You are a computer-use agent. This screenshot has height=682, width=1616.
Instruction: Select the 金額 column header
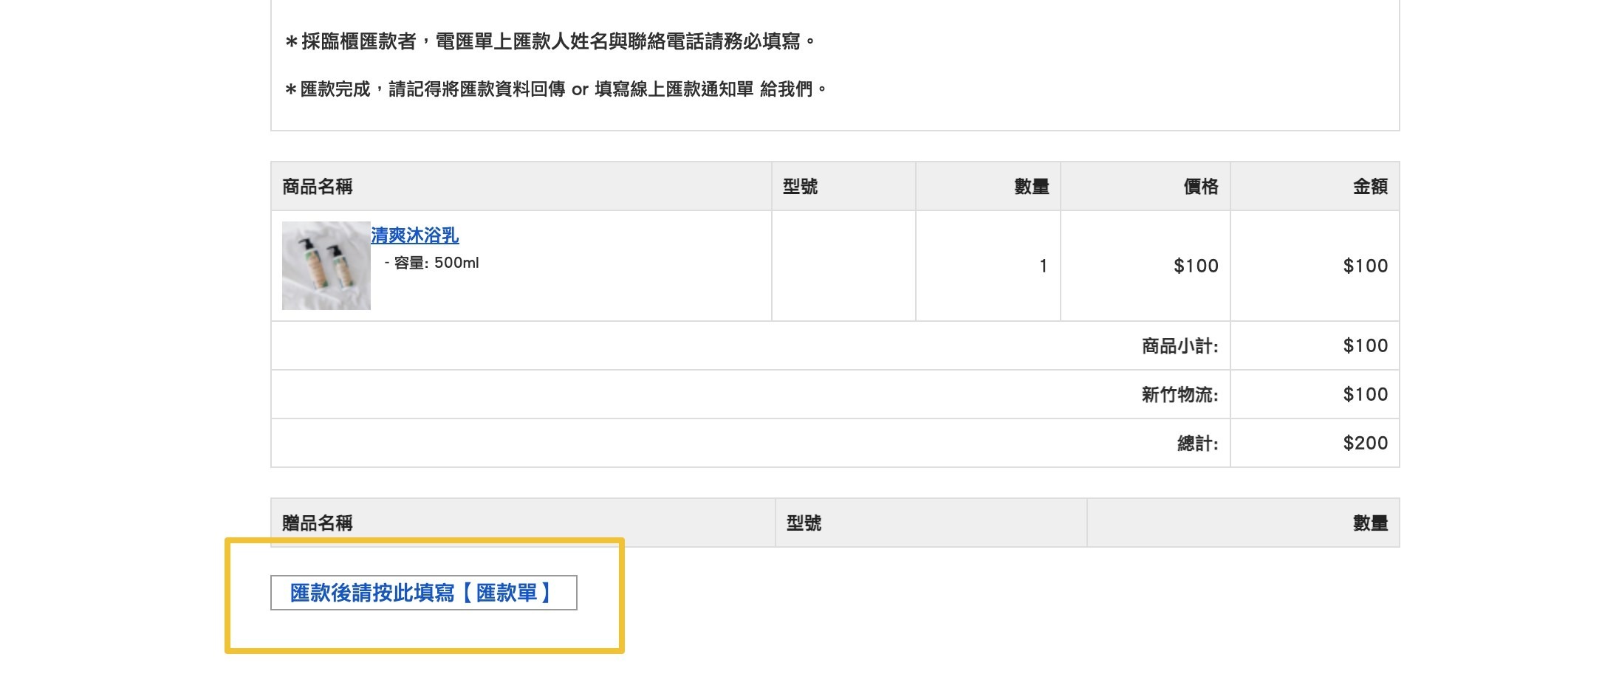click(1369, 187)
